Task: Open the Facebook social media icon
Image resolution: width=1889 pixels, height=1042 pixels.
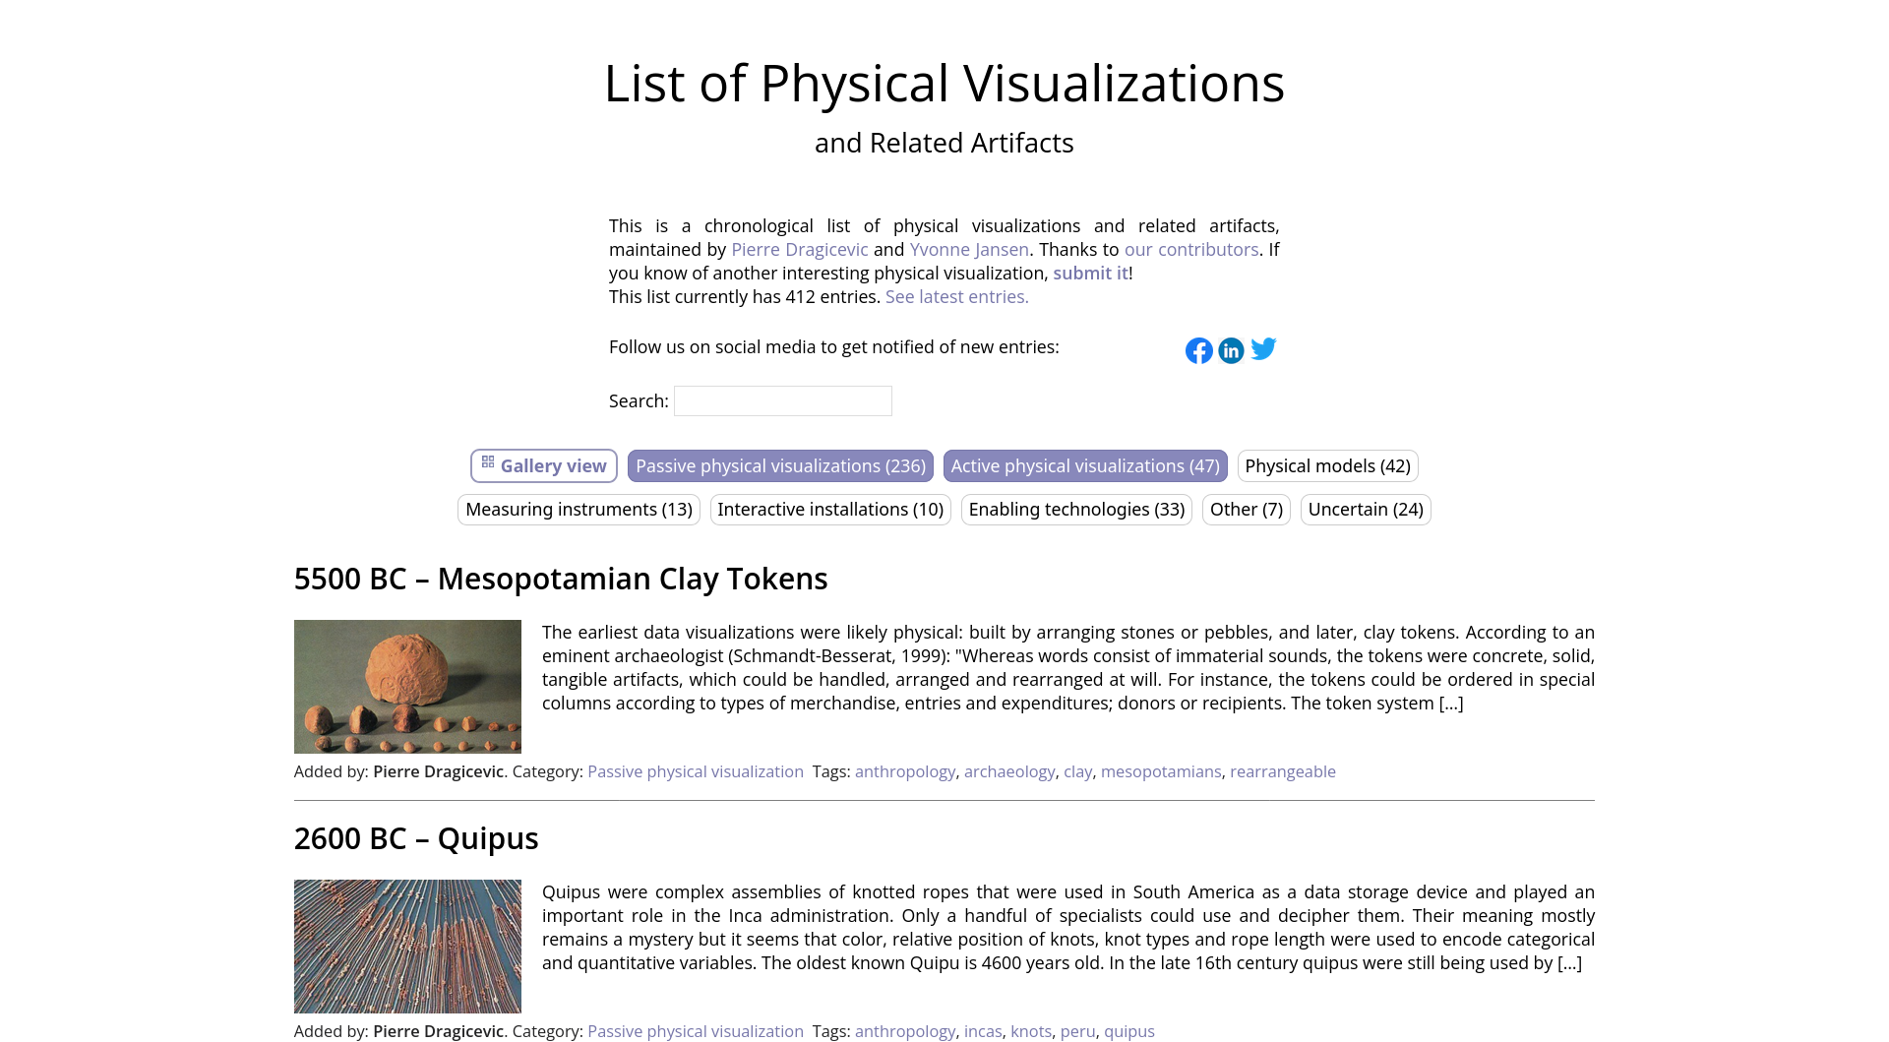Action: tap(1198, 350)
